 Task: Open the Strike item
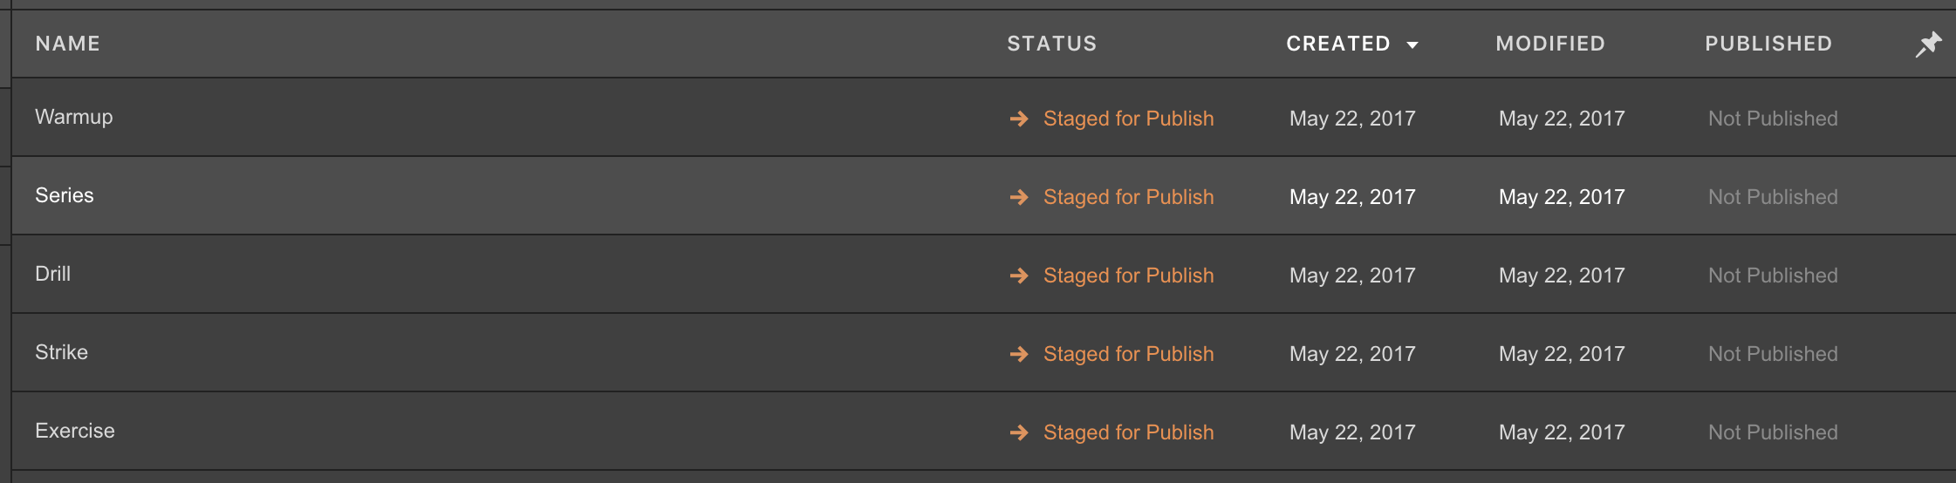tap(62, 352)
